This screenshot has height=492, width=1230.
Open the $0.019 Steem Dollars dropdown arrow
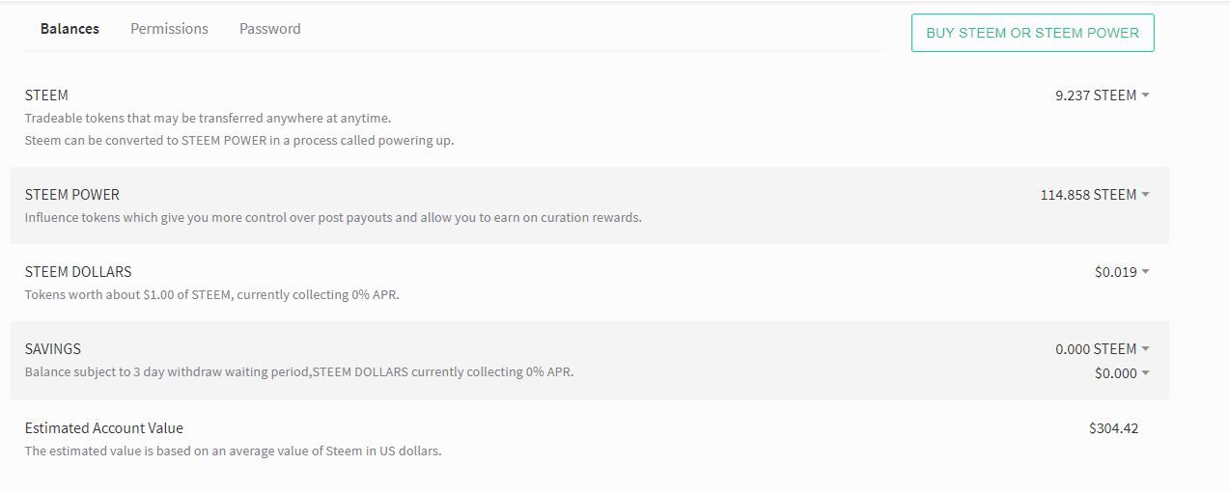click(x=1145, y=272)
